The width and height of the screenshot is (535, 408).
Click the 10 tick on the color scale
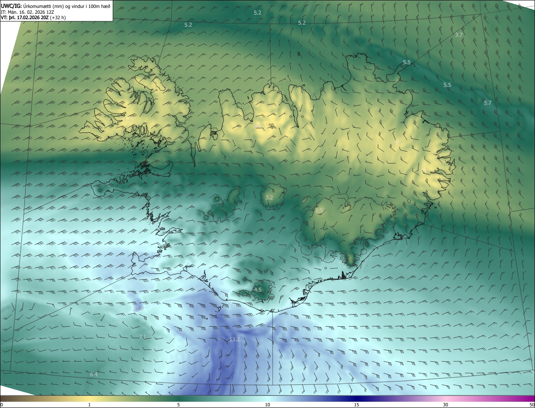tap(267, 405)
